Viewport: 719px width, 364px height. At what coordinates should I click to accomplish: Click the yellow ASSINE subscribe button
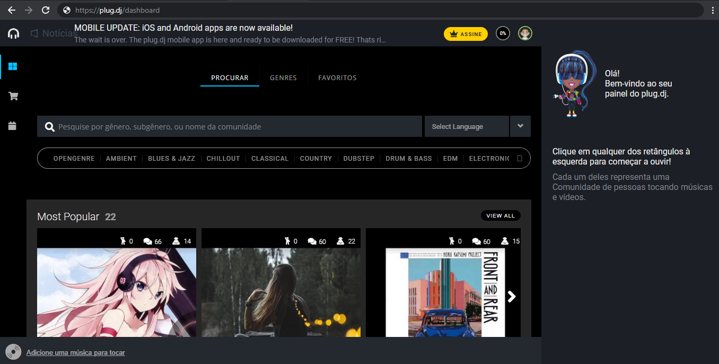(466, 34)
